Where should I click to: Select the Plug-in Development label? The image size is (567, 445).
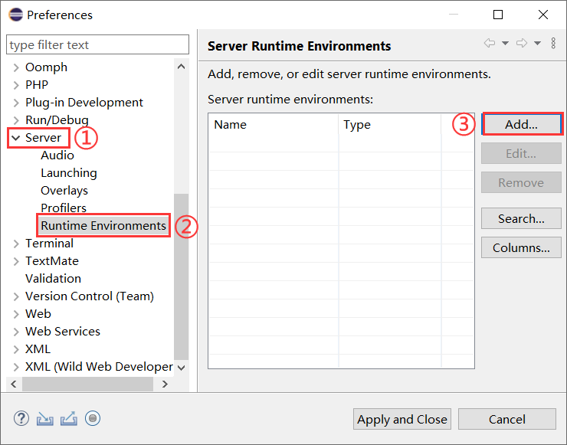tap(84, 103)
